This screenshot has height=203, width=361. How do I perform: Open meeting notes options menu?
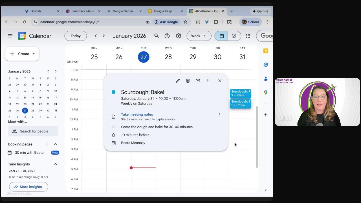point(220,115)
